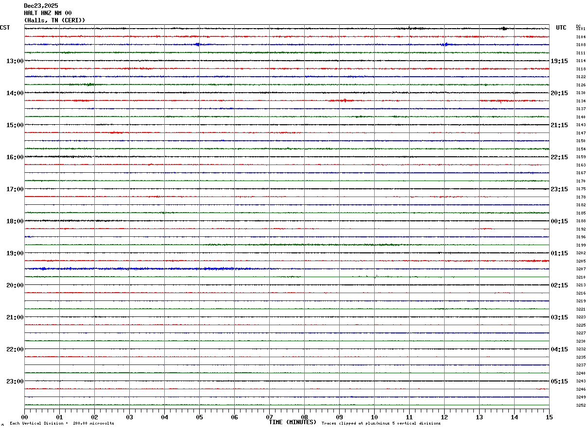Click minute 15 on the time axis

click(549, 417)
